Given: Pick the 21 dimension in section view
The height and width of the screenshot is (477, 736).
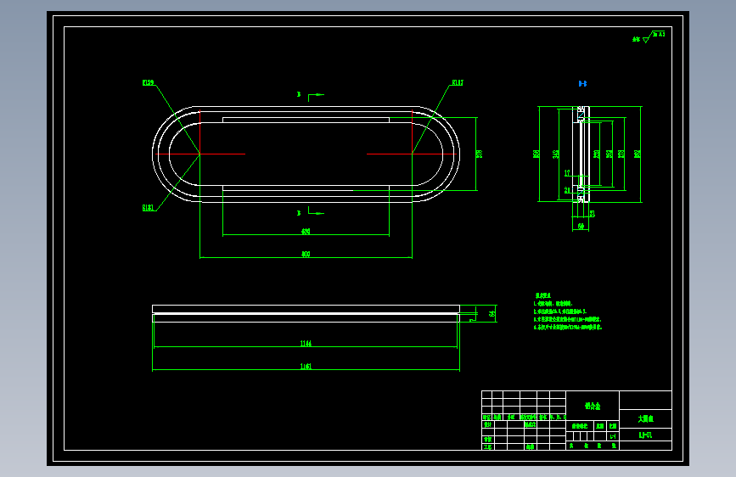Looking at the screenshot, I should (567, 190).
